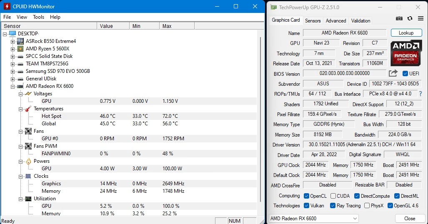Viewport: 428px width, 224px height.
Task: Click GPU-Z refresh icon
Action: coord(410,19)
